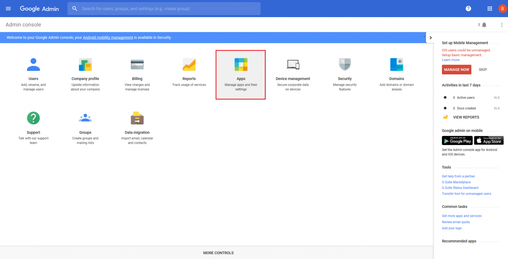Image resolution: width=508 pixels, height=259 pixels.
Task: Click the Android mobility management link
Action: pyautogui.click(x=108, y=37)
